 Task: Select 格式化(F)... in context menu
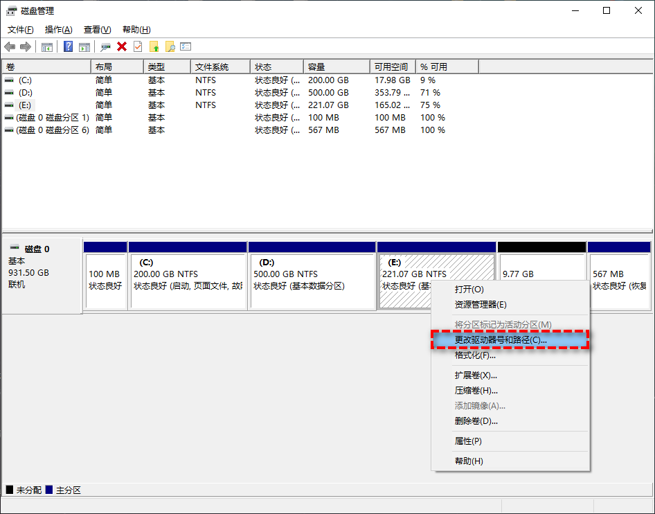[x=510, y=355]
